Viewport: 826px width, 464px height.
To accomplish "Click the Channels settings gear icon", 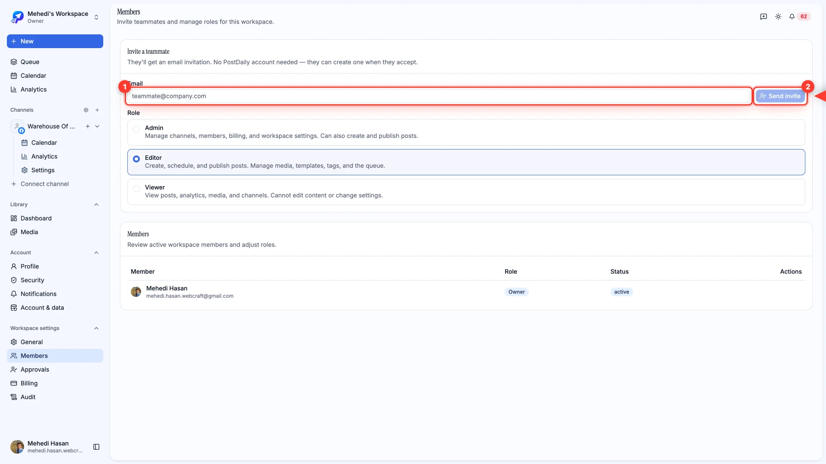I will [x=86, y=110].
